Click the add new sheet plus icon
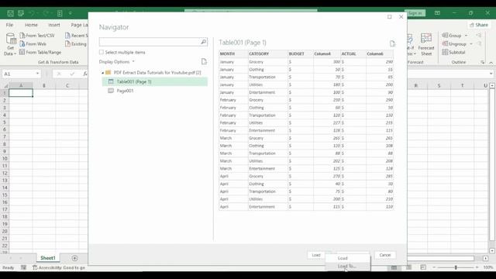The height and width of the screenshot is (279, 496). (74, 258)
